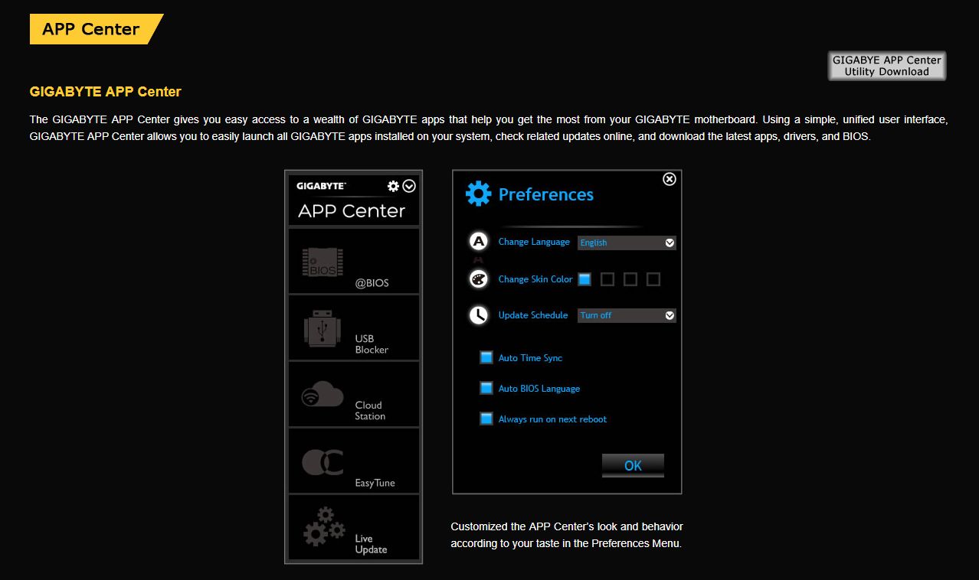Click the @BIOS label text

click(x=372, y=283)
